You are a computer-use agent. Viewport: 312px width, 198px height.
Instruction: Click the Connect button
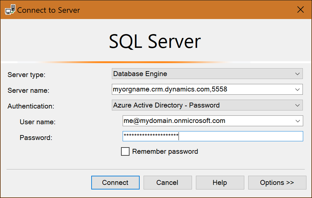click(x=115, y=183)
